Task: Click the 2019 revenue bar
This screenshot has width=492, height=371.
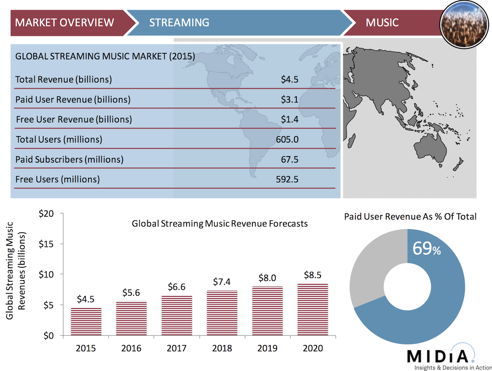Action: pyautogui.click(x=268, y=311)
